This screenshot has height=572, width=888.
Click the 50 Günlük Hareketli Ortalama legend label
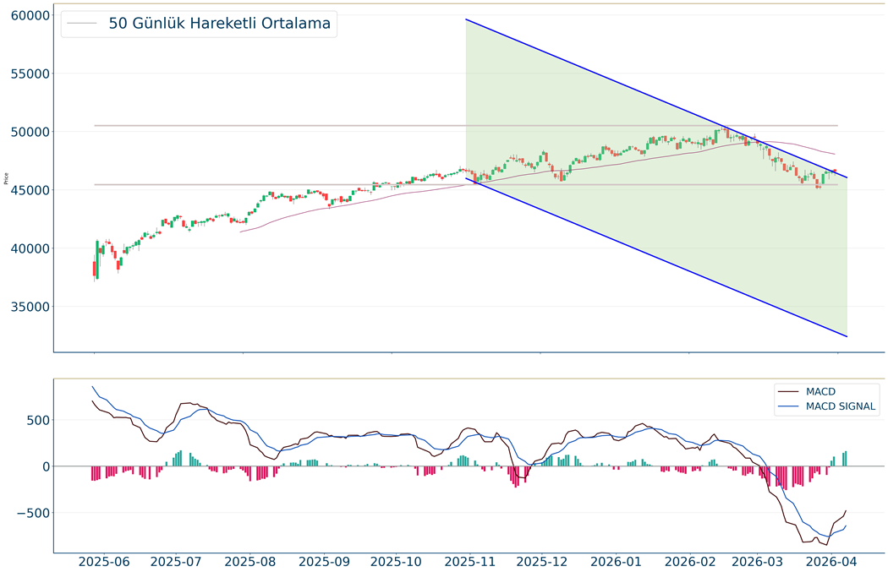tap(219, 24)
